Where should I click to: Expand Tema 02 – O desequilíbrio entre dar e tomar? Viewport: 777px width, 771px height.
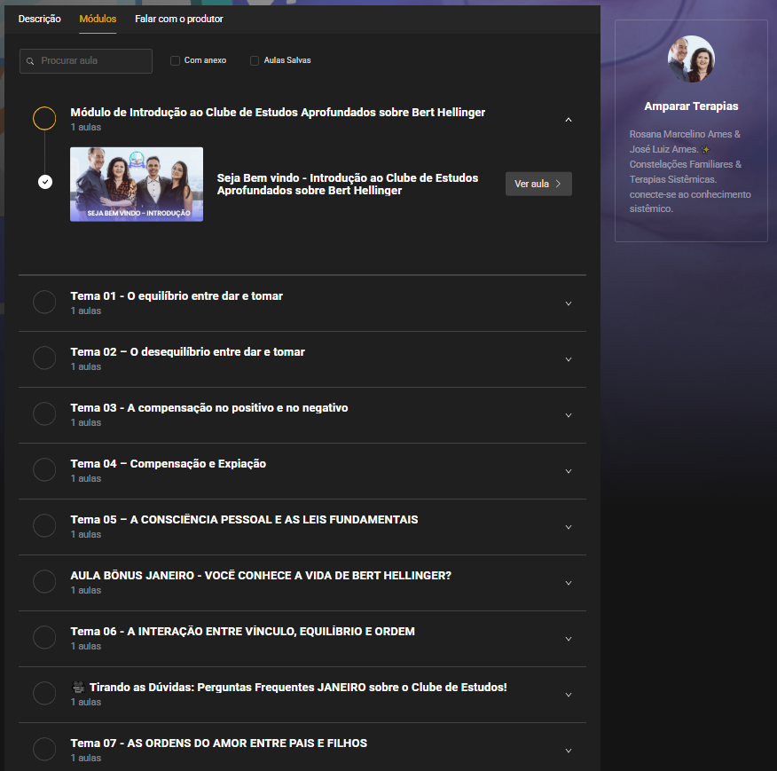(x=569, y=359)
